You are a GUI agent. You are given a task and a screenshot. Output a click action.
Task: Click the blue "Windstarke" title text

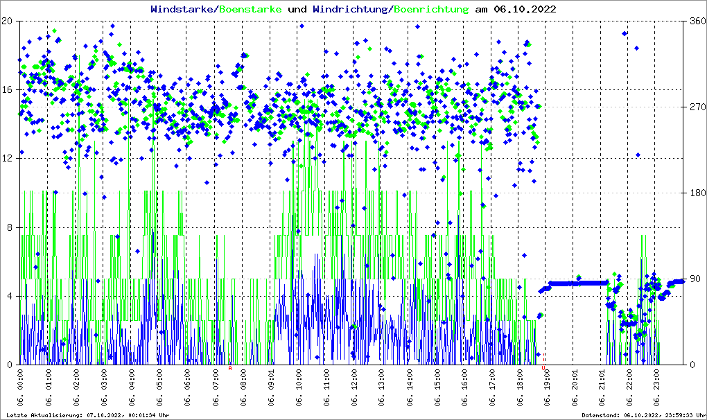click(183, 10)
